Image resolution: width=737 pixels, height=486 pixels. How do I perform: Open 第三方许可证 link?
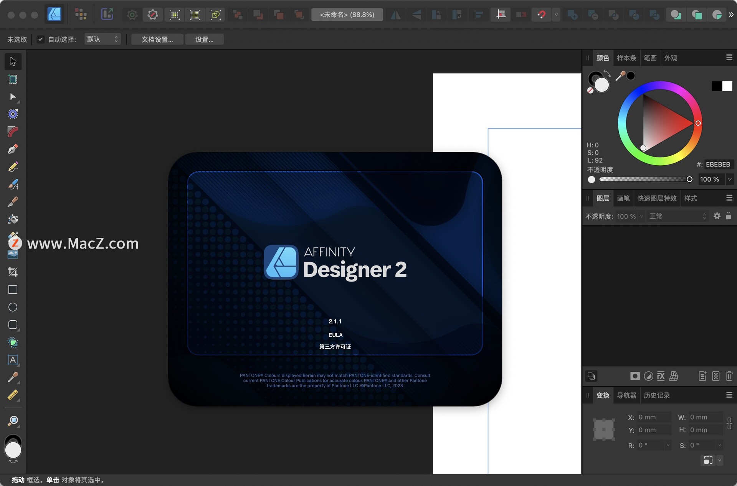point(335,347)
